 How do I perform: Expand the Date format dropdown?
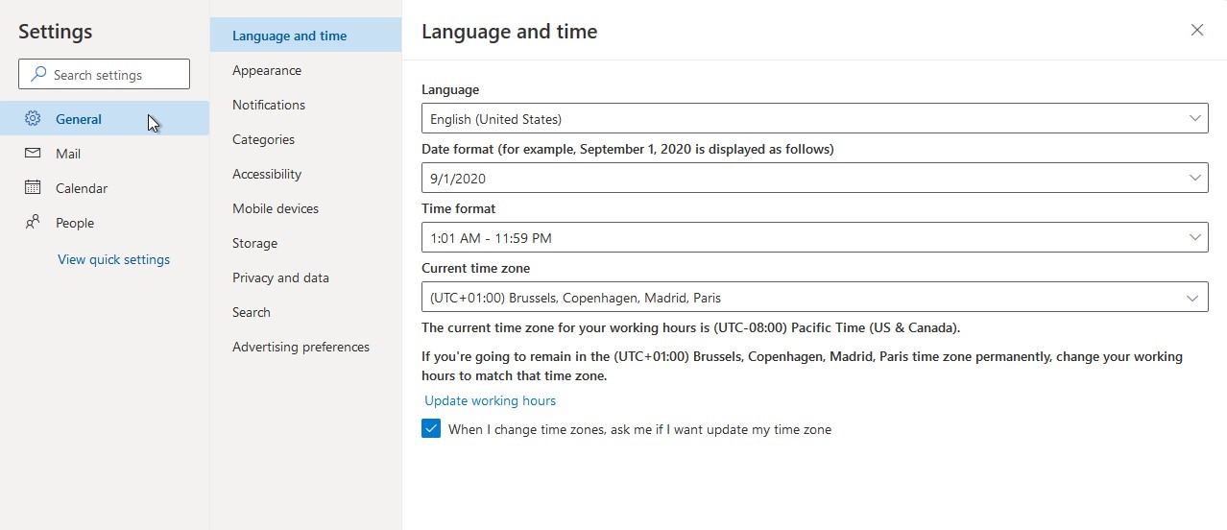click(x=814, y=178)
